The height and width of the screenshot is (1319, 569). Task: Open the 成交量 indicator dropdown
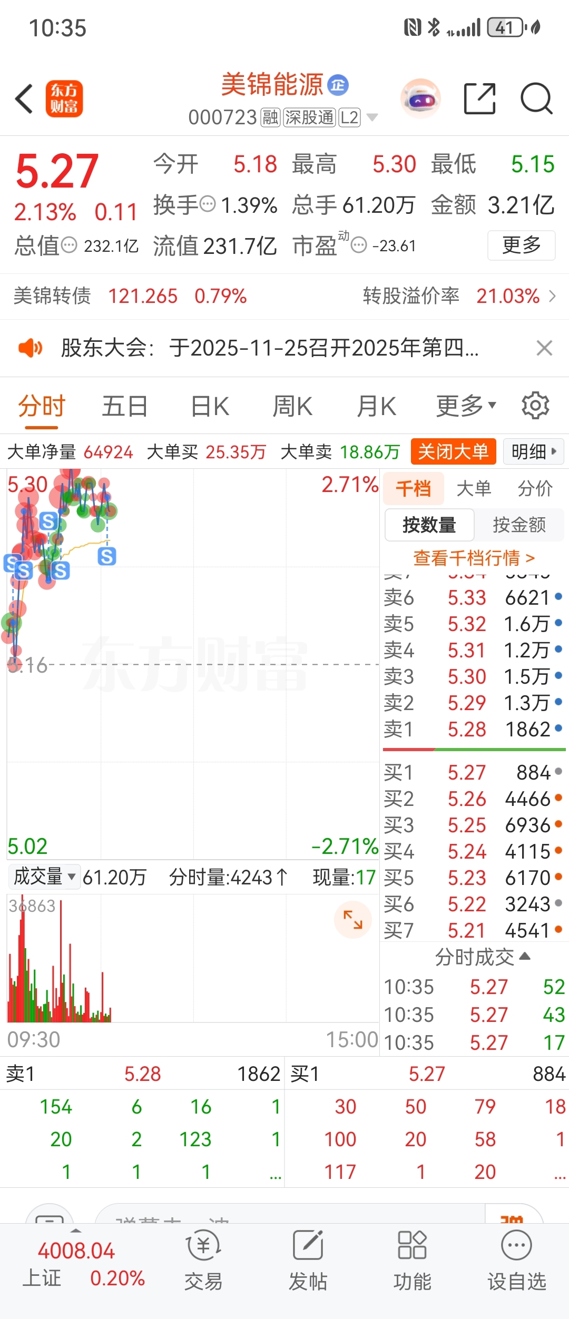pos(45,877)
